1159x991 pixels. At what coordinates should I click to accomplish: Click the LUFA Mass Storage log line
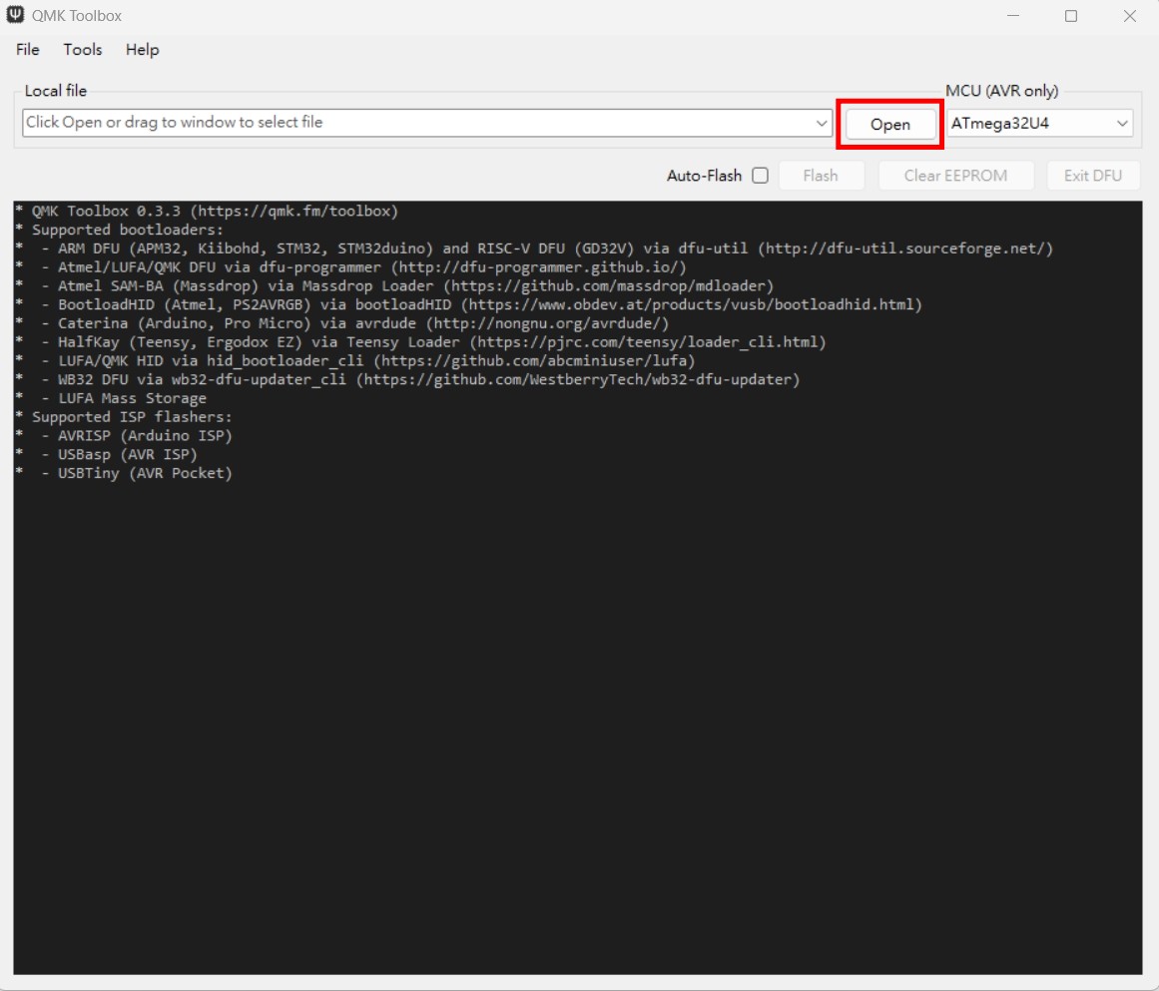[112, 398]
